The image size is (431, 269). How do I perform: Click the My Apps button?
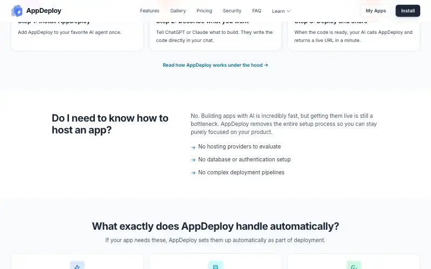tap(376, 11)
